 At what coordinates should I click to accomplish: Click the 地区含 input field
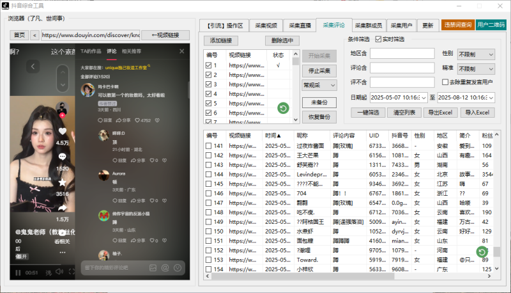pos(402,54)
